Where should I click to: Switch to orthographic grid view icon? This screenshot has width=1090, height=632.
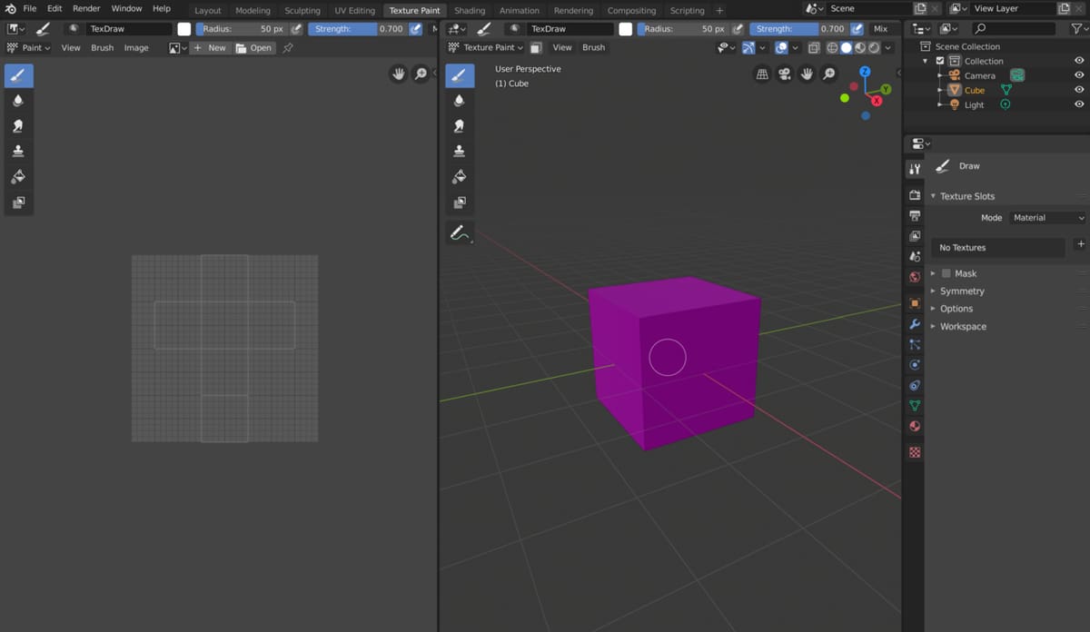pyautogui.click(x=762, y=74)
